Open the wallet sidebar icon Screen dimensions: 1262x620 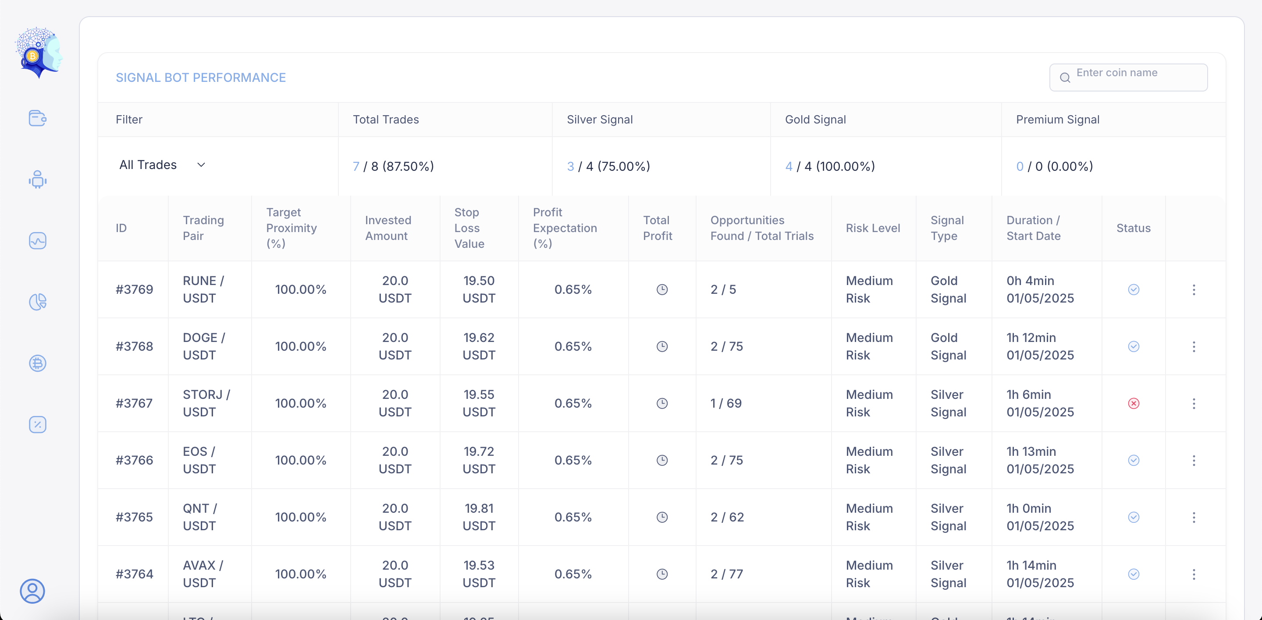pos(38,118)
